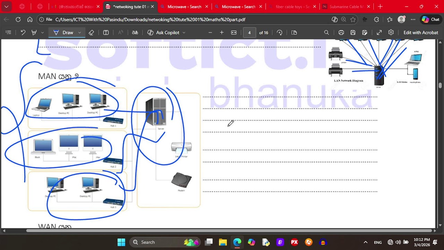
Task: Go to browser Home
Action: [x=30, y=19]
